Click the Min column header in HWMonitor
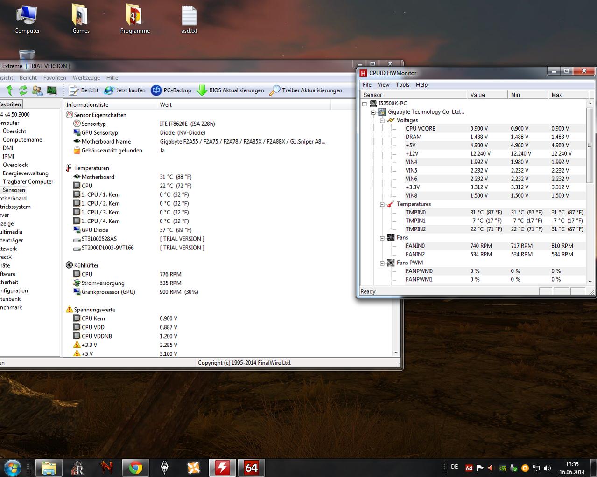 pyautogui.click(x=528, y=95)
